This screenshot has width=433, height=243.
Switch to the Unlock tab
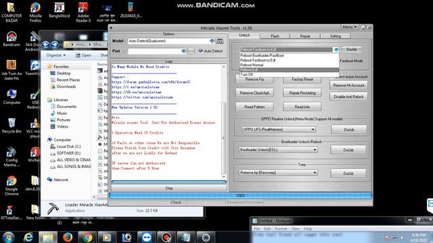(x=244, y=35)
